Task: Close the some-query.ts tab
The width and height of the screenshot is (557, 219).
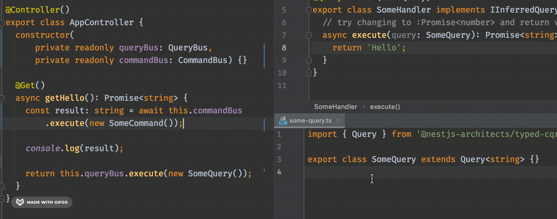Action: pyautogui.click(x=338, y=121)
